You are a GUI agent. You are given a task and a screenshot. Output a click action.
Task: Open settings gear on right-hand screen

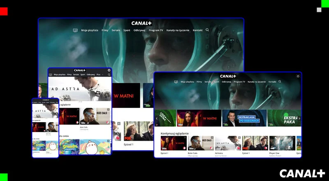coord(298,76)
